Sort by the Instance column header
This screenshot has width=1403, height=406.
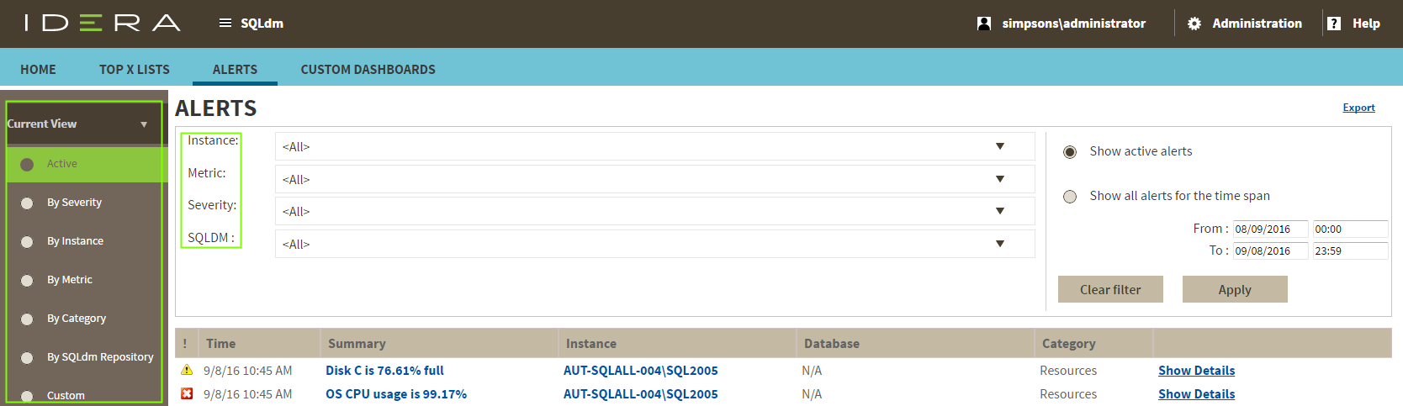pos(677,343)
